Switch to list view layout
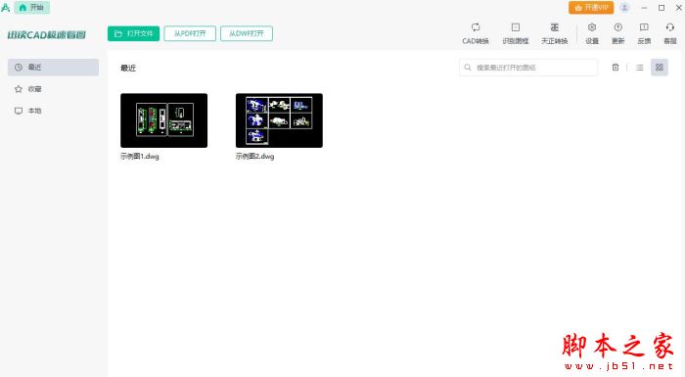The height and width of the screenshot is (377, 685). 640,68
